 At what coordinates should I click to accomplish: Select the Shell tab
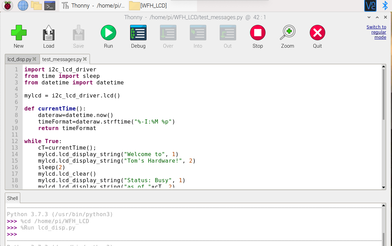pos(12,198)
